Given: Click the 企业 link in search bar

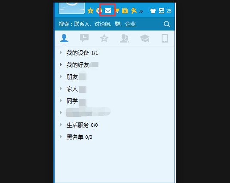Looking at the screenshot, I should [130, 24].
